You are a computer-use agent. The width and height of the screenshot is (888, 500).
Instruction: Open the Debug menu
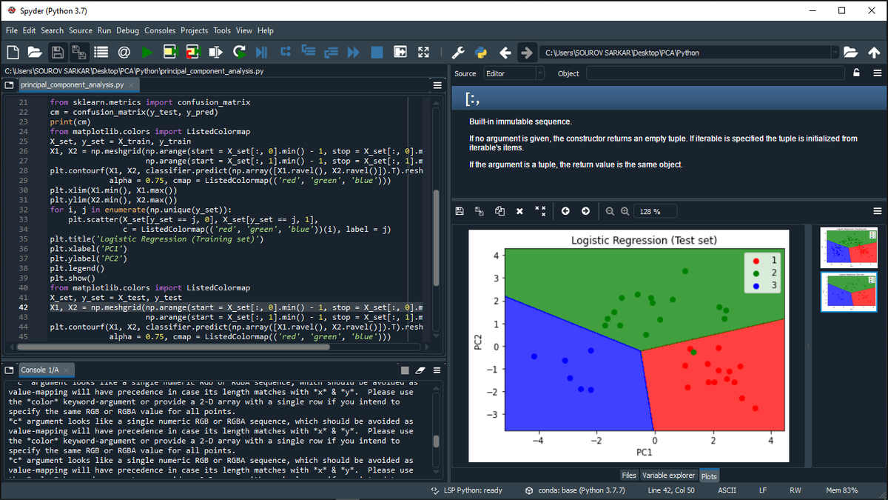tap(127, 30)
